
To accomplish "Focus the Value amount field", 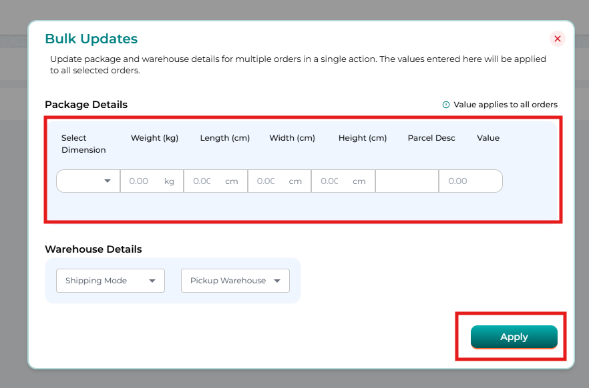I will tap(470, 181).
